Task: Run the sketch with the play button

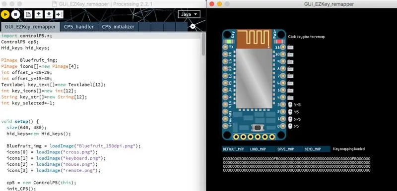Action: (x=5, y=14)
